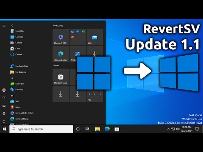Click the Productivity group title
Image resolution: width=203 pixels, height=152 pixels.
click(58, 26)
